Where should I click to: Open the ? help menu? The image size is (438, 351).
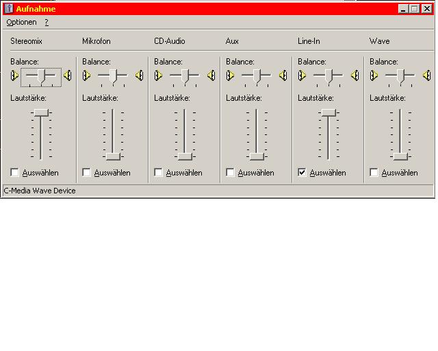click(x=47, y=22)
